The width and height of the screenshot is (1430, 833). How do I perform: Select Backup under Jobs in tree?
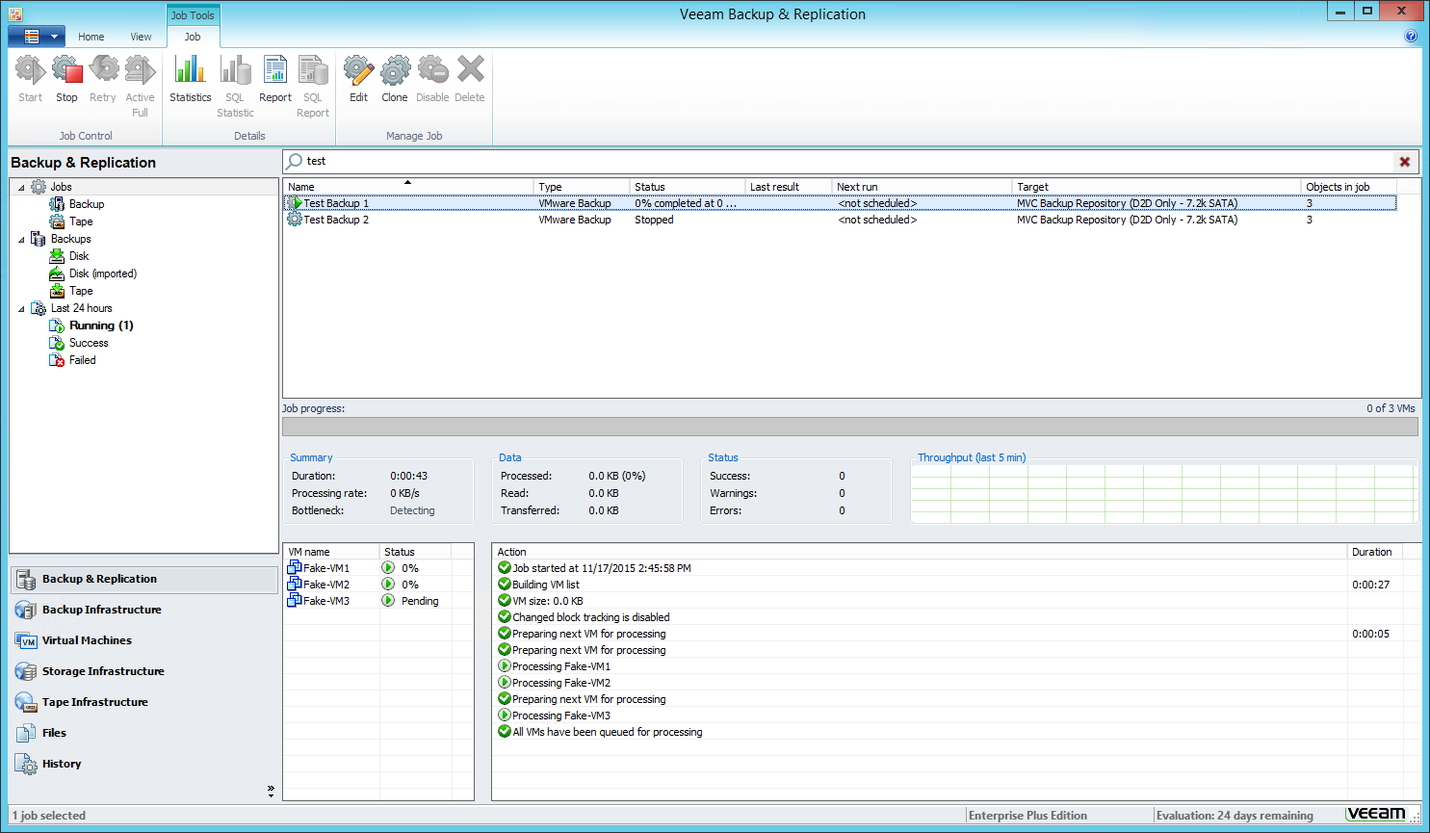pos(87,204)
